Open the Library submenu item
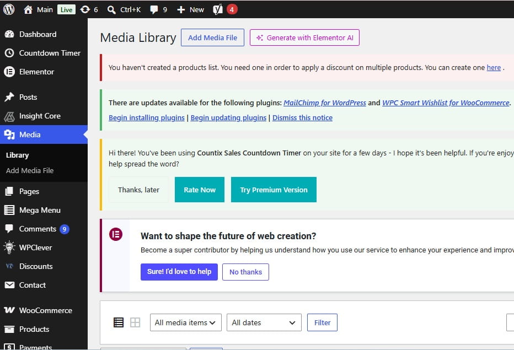The image size is (514, 350). click(x=18, y=155)
